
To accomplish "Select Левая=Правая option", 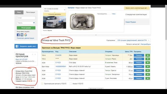I will click(x=137, y=22).
